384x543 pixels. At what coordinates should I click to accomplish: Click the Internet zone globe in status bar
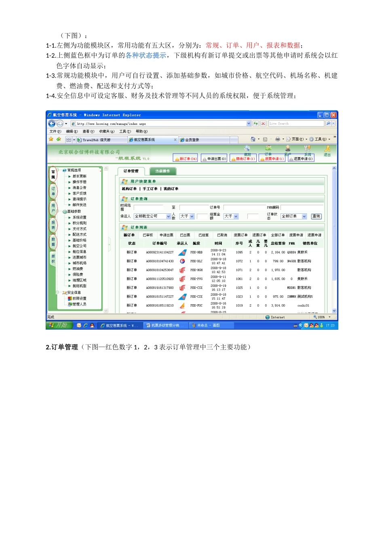(x=268, y=318)
